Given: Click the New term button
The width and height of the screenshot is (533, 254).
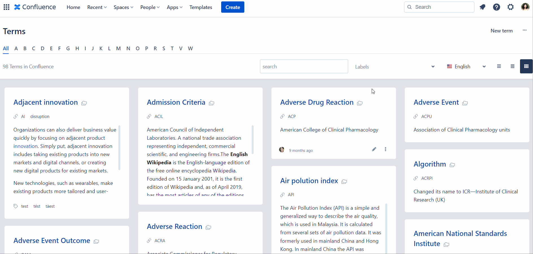Looking at the screenshot, I should [501, 31].
